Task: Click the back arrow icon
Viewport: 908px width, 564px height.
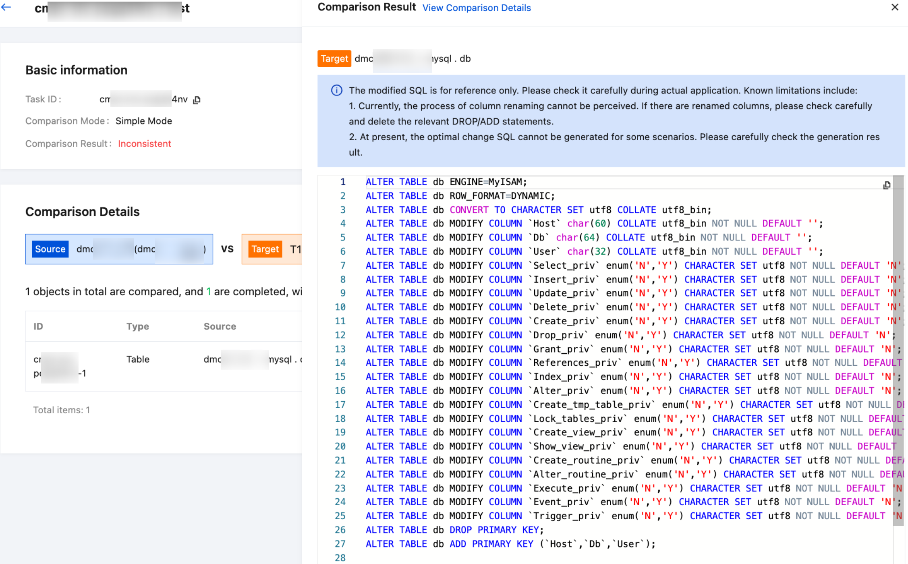Action: (6, 7)
